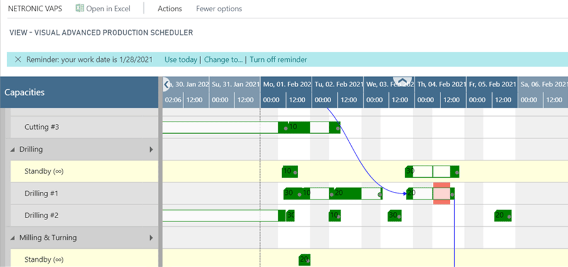Image resolution: width=568 pixels, height=267 pixels.
Task: Click the Use today link
Action: (x=181, y=60)
